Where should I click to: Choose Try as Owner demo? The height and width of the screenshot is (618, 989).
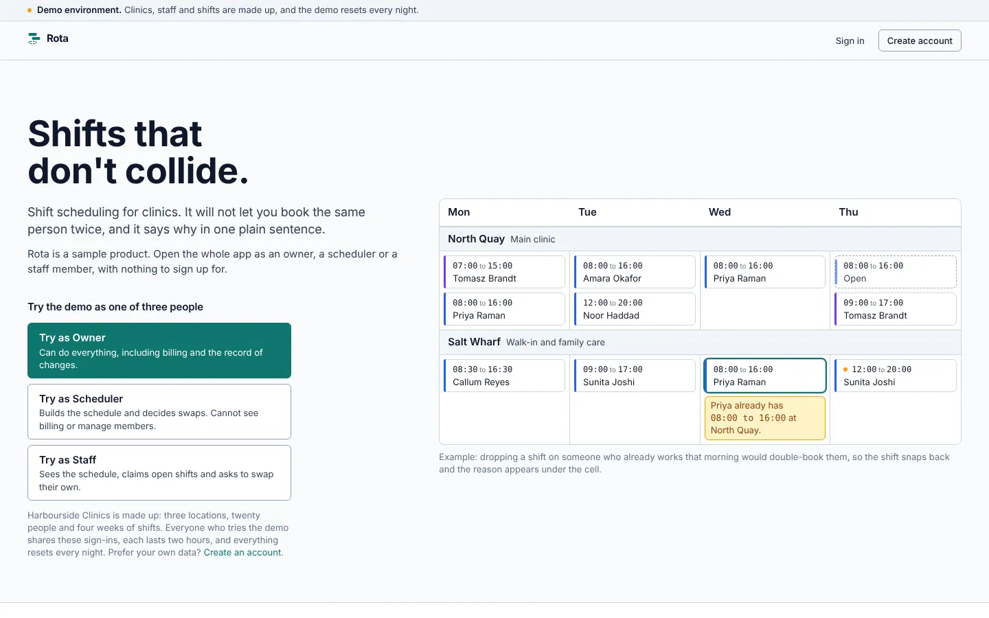point(159,350)
